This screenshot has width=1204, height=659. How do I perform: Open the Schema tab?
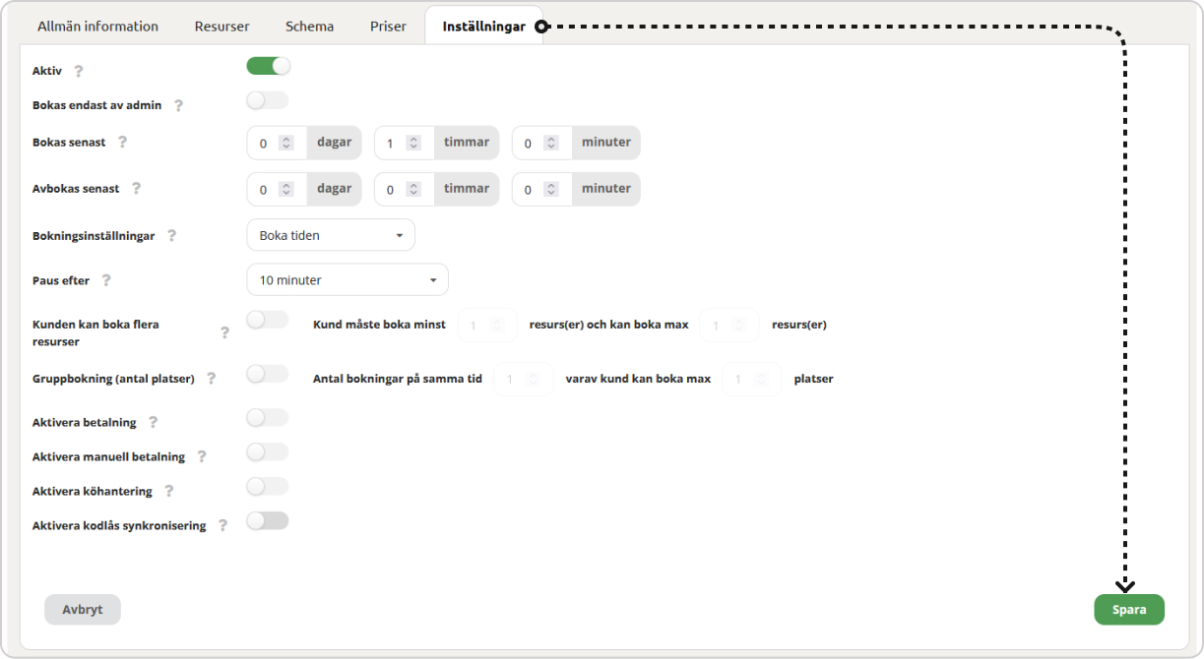tap(309, 27)
